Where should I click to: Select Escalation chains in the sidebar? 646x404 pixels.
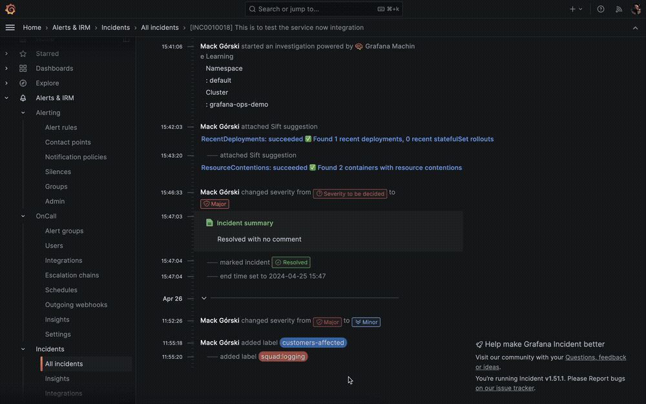72,275
